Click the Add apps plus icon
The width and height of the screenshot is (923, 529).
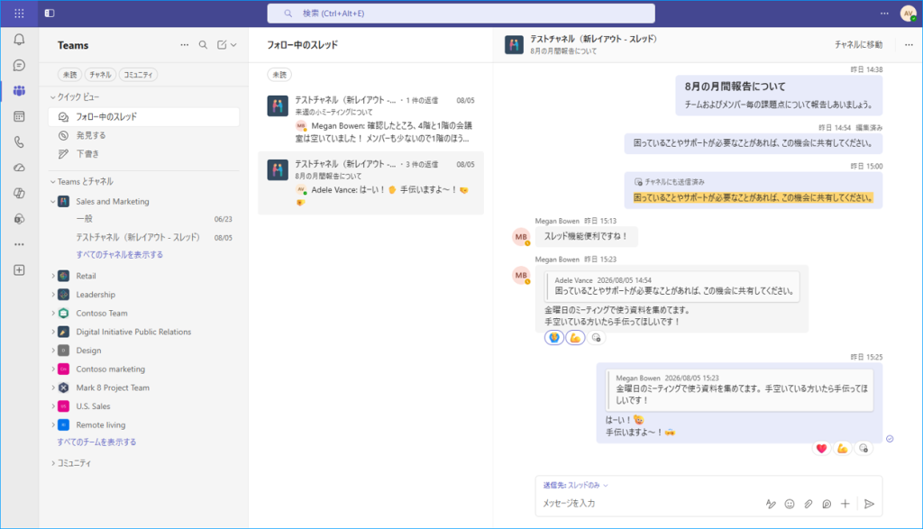pyautogui.click(x=19, y=270)
